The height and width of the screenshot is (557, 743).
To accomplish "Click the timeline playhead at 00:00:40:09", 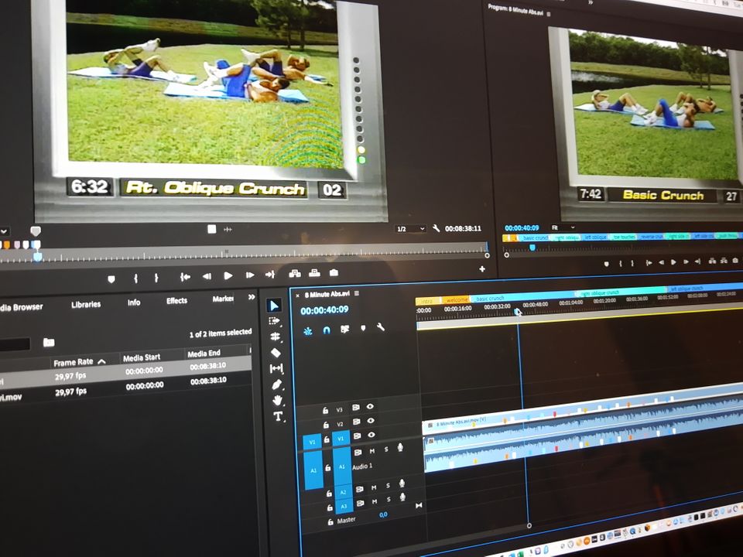I will [517, 312].
